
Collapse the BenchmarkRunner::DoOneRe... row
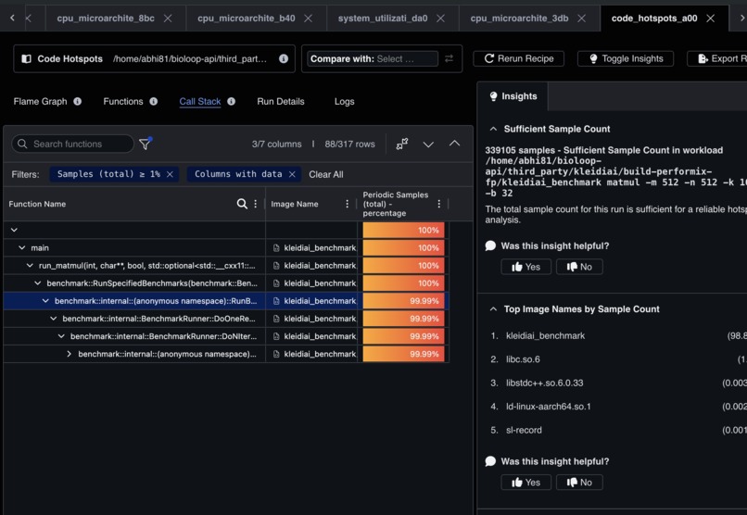click(x=54, y=319)
